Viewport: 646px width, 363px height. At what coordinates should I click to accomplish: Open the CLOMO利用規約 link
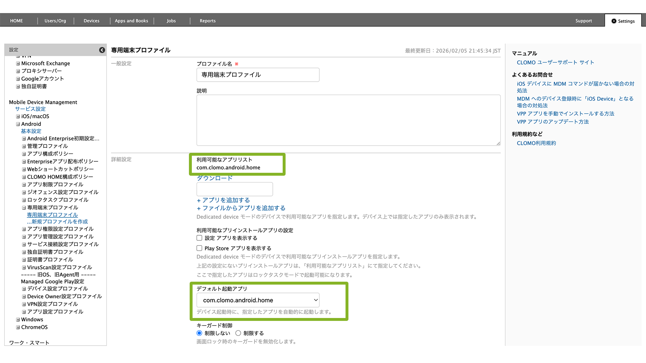pyautogui.click(x=536, y=143)
